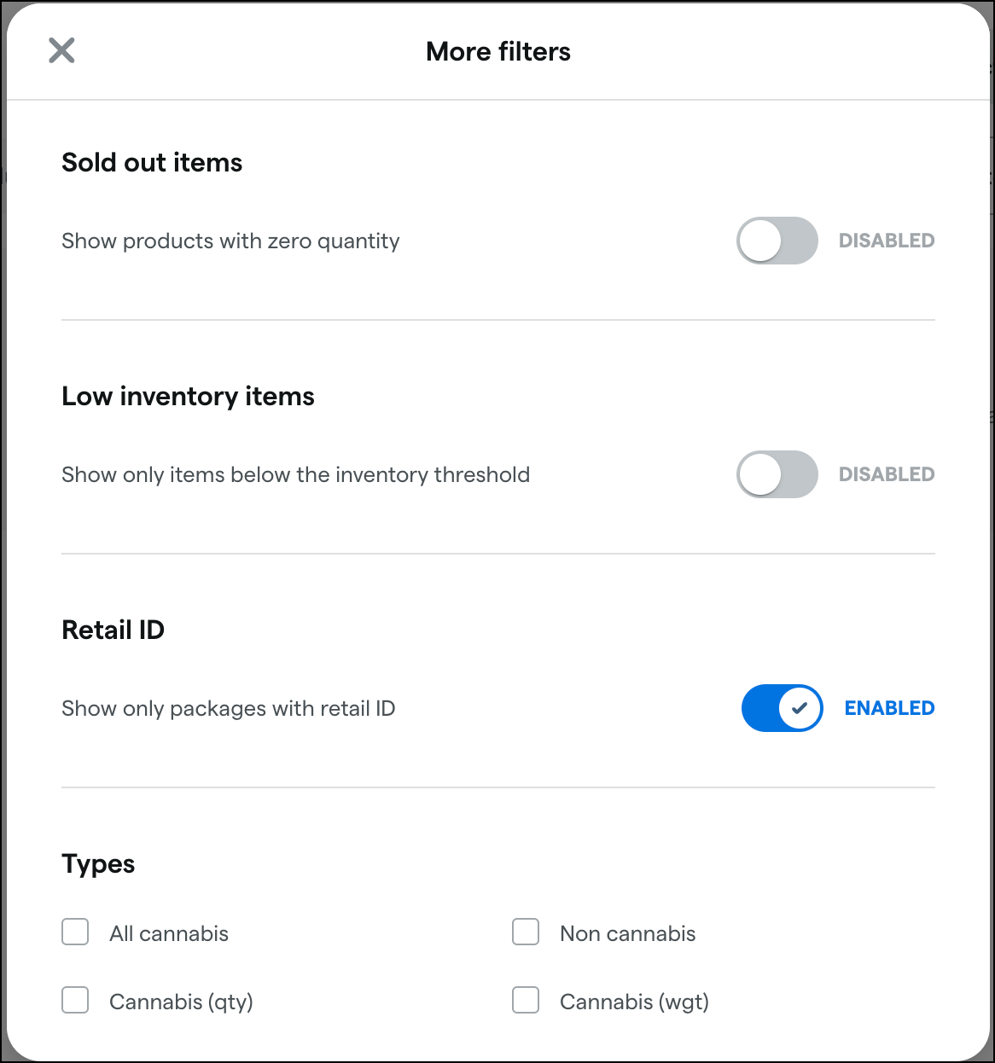Click "Show only items below the inventory threshold" text
This screenshot has height=1063, width=995.
click(x=295, y=474)
